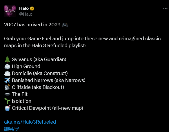Screen dimensions: 169x132
Task: Open the three-dot more options menu
Action: click(x=165, y=8)
